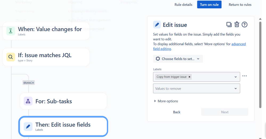
Task: Open the Values to remove dropdown
Action: click(197, 89)
